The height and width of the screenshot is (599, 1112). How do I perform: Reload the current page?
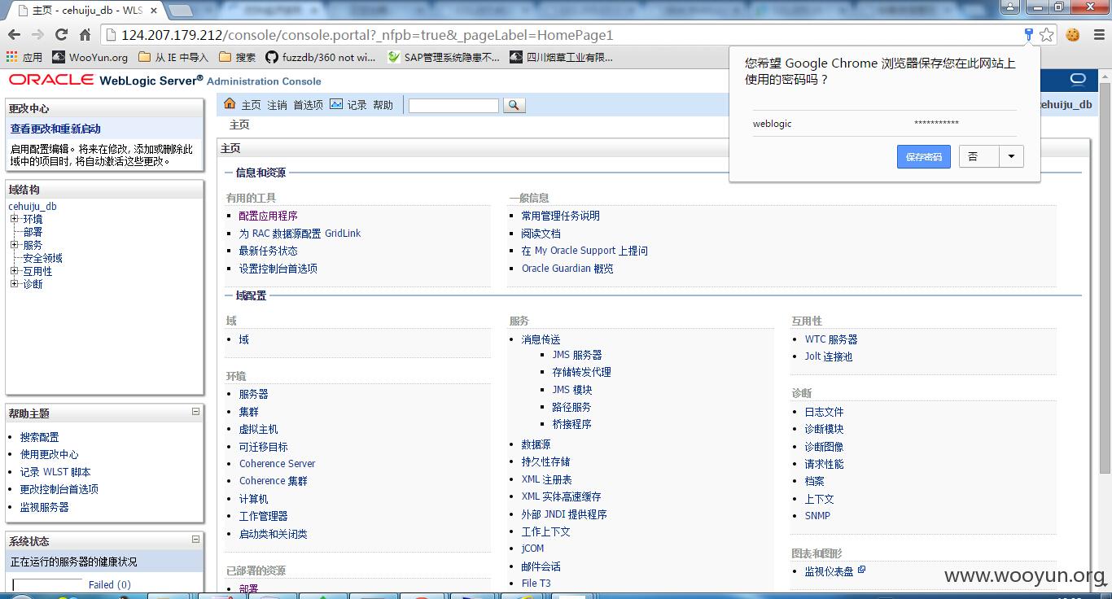[x=61, y=35]
